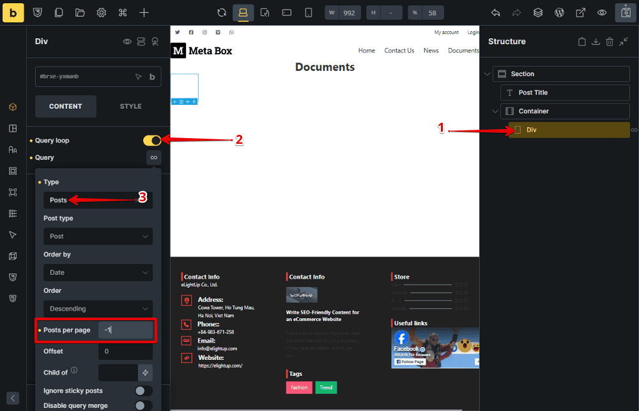Collapse the Section tree item chevron
The width and height of the screenshot is (639, 411).
click(x=488, y=74)
